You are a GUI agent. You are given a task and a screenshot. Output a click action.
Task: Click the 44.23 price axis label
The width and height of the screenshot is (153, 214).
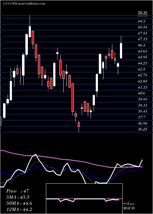pos(143,63)
